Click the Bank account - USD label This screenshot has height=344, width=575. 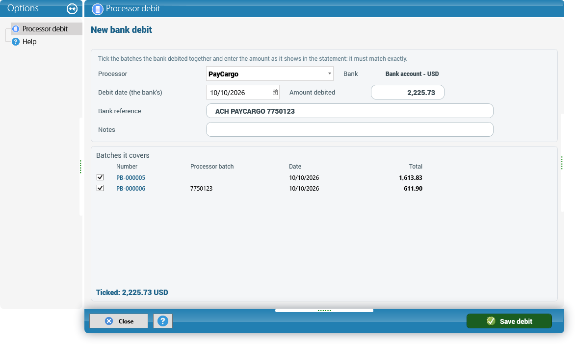tap(412, 74)
